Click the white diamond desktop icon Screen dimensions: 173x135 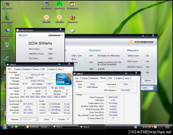[x=73, y=31]
